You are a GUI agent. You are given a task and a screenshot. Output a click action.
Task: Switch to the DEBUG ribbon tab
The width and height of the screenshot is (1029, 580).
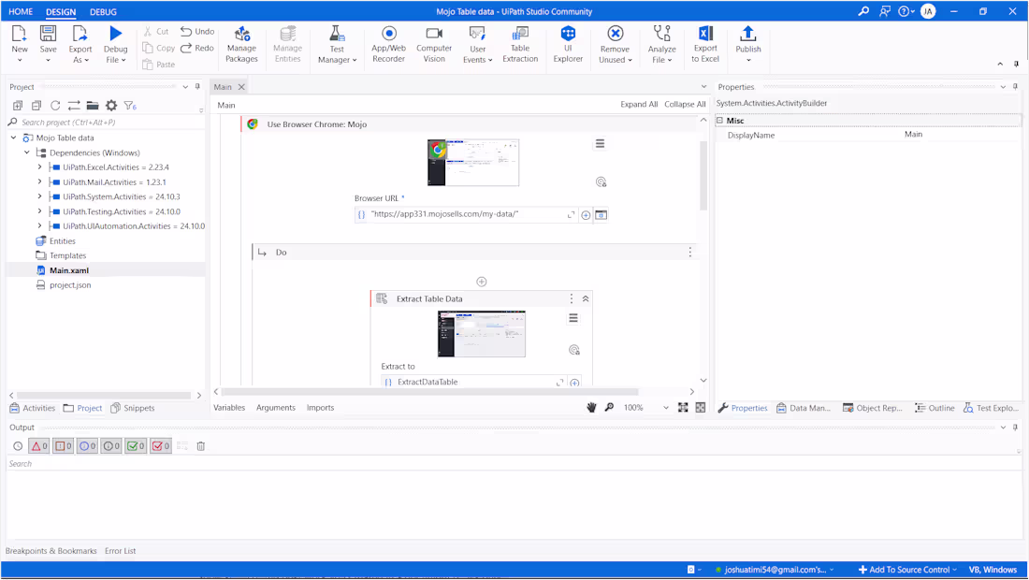point(104,11)
